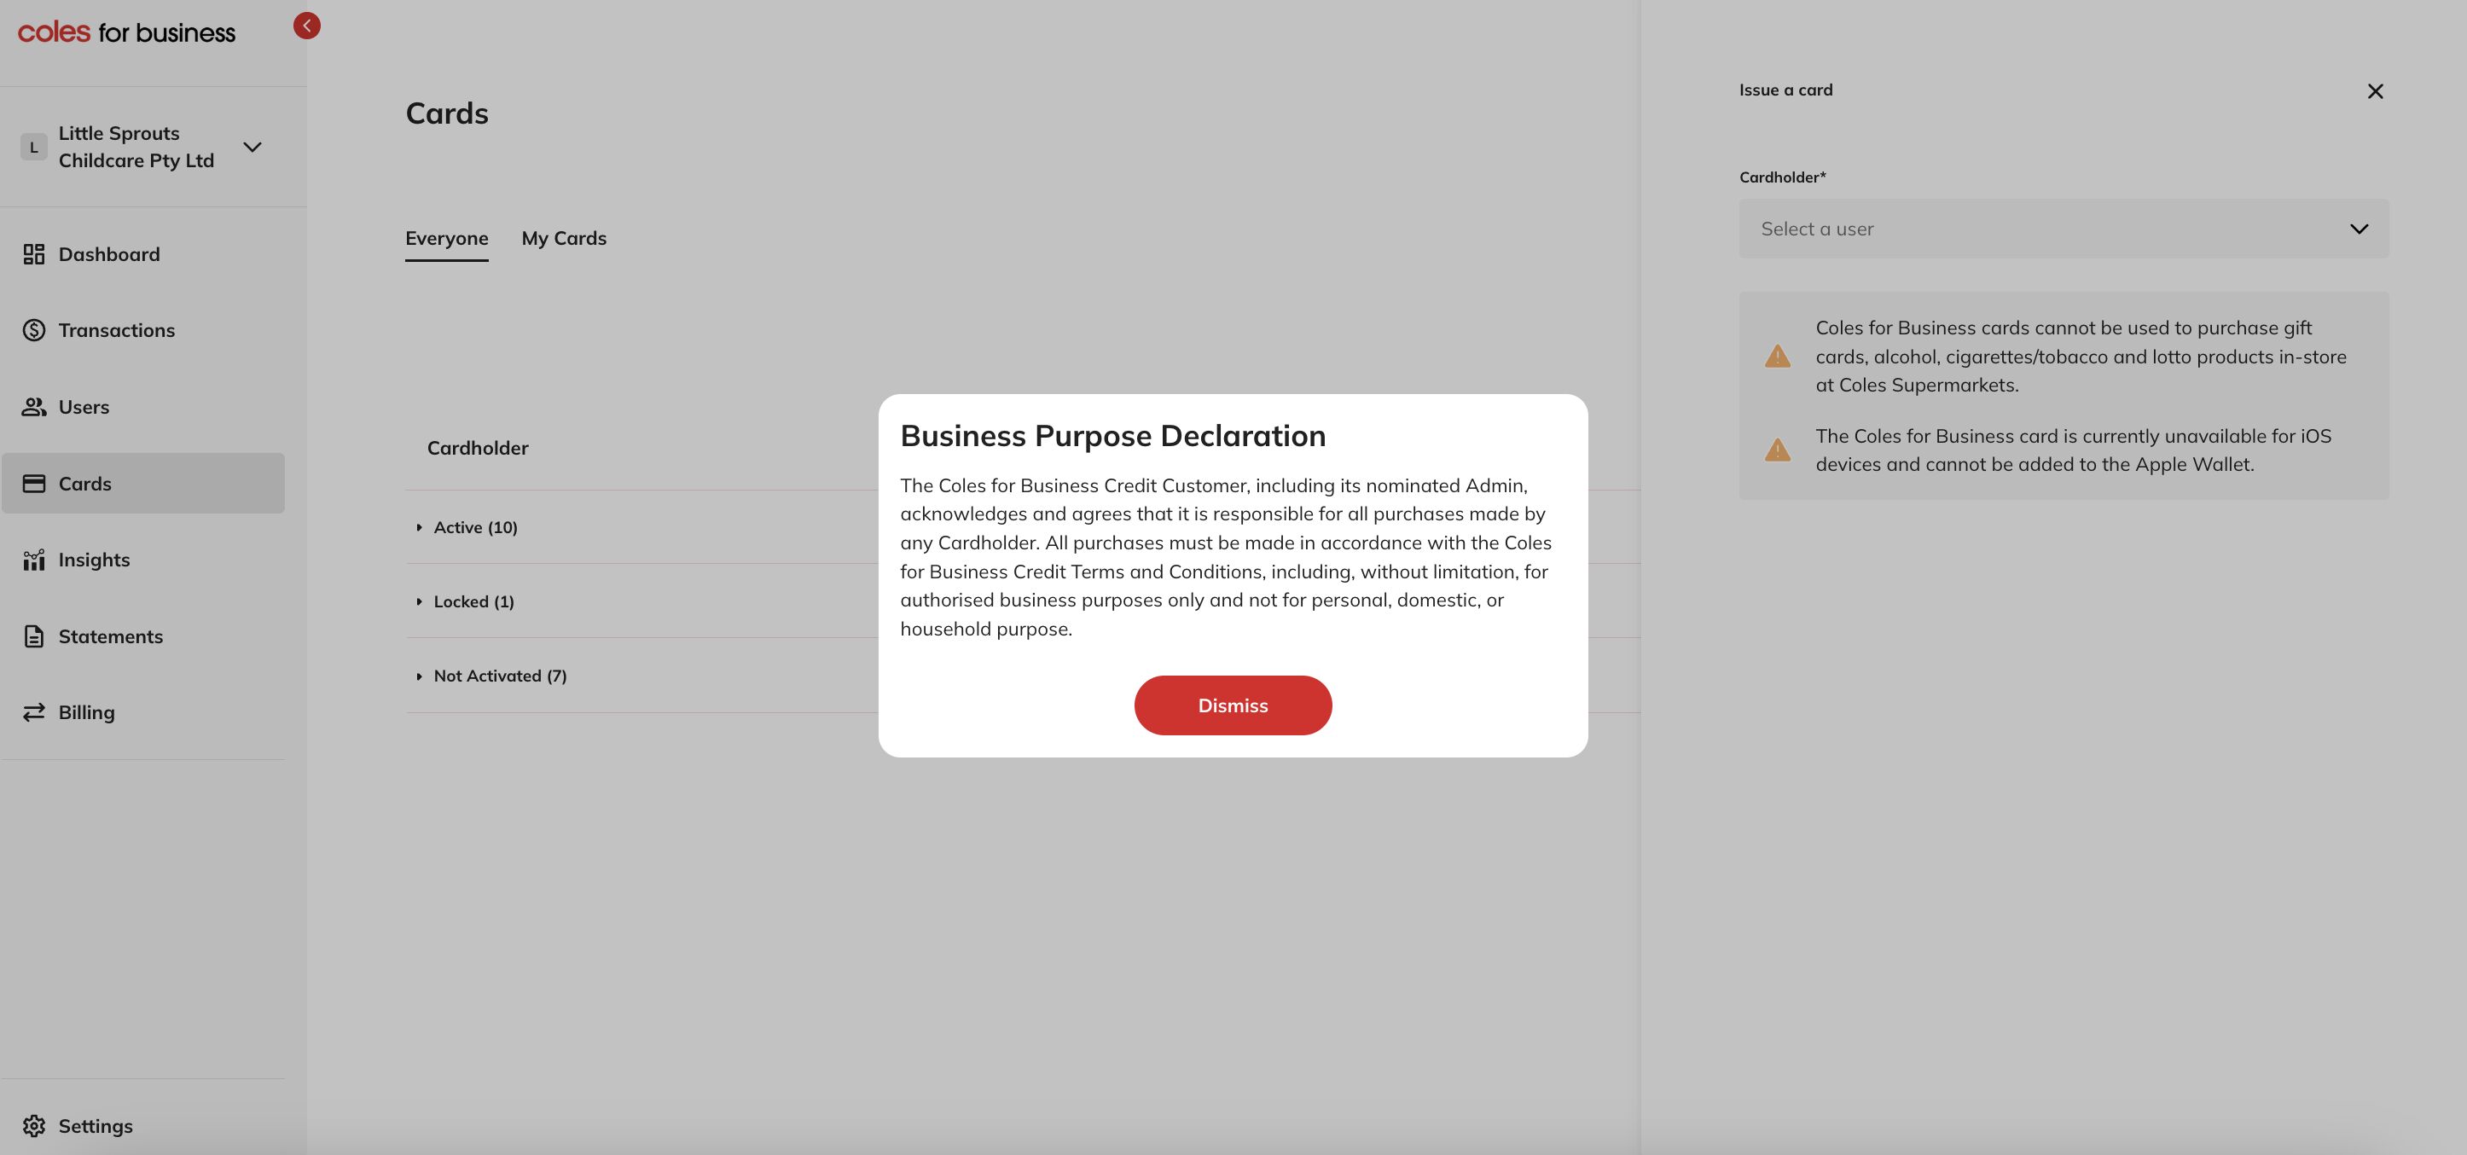Collapse sidebar with red arrow button

click(x=306, y=26)
